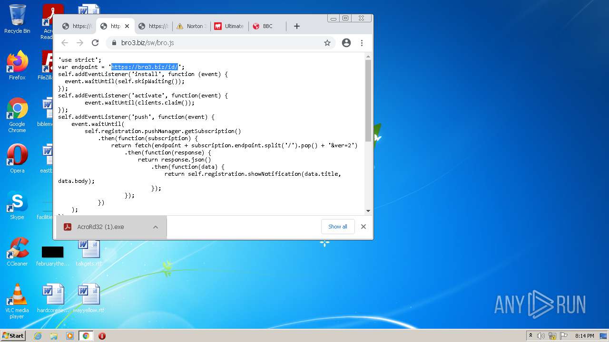
Task: Switch to the Ultimate tab
Action: (229, 26)
